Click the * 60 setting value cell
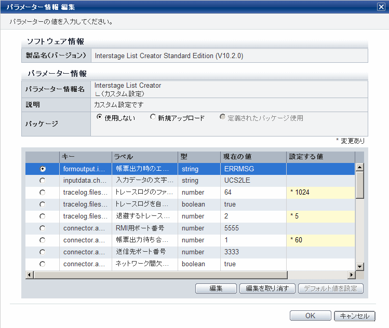 [x=320, y=240]
